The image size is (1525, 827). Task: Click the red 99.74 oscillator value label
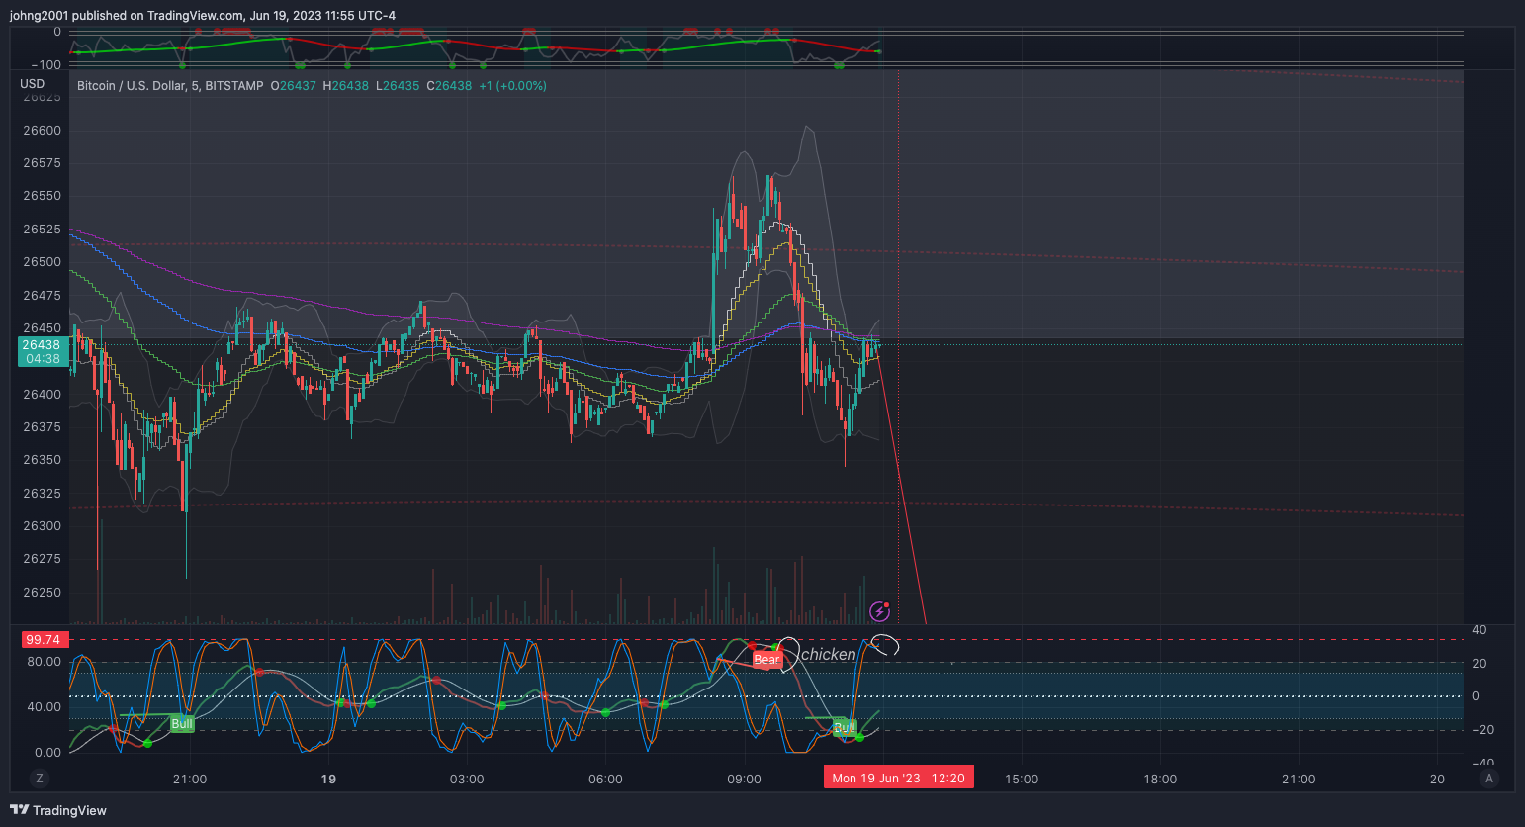44,640
